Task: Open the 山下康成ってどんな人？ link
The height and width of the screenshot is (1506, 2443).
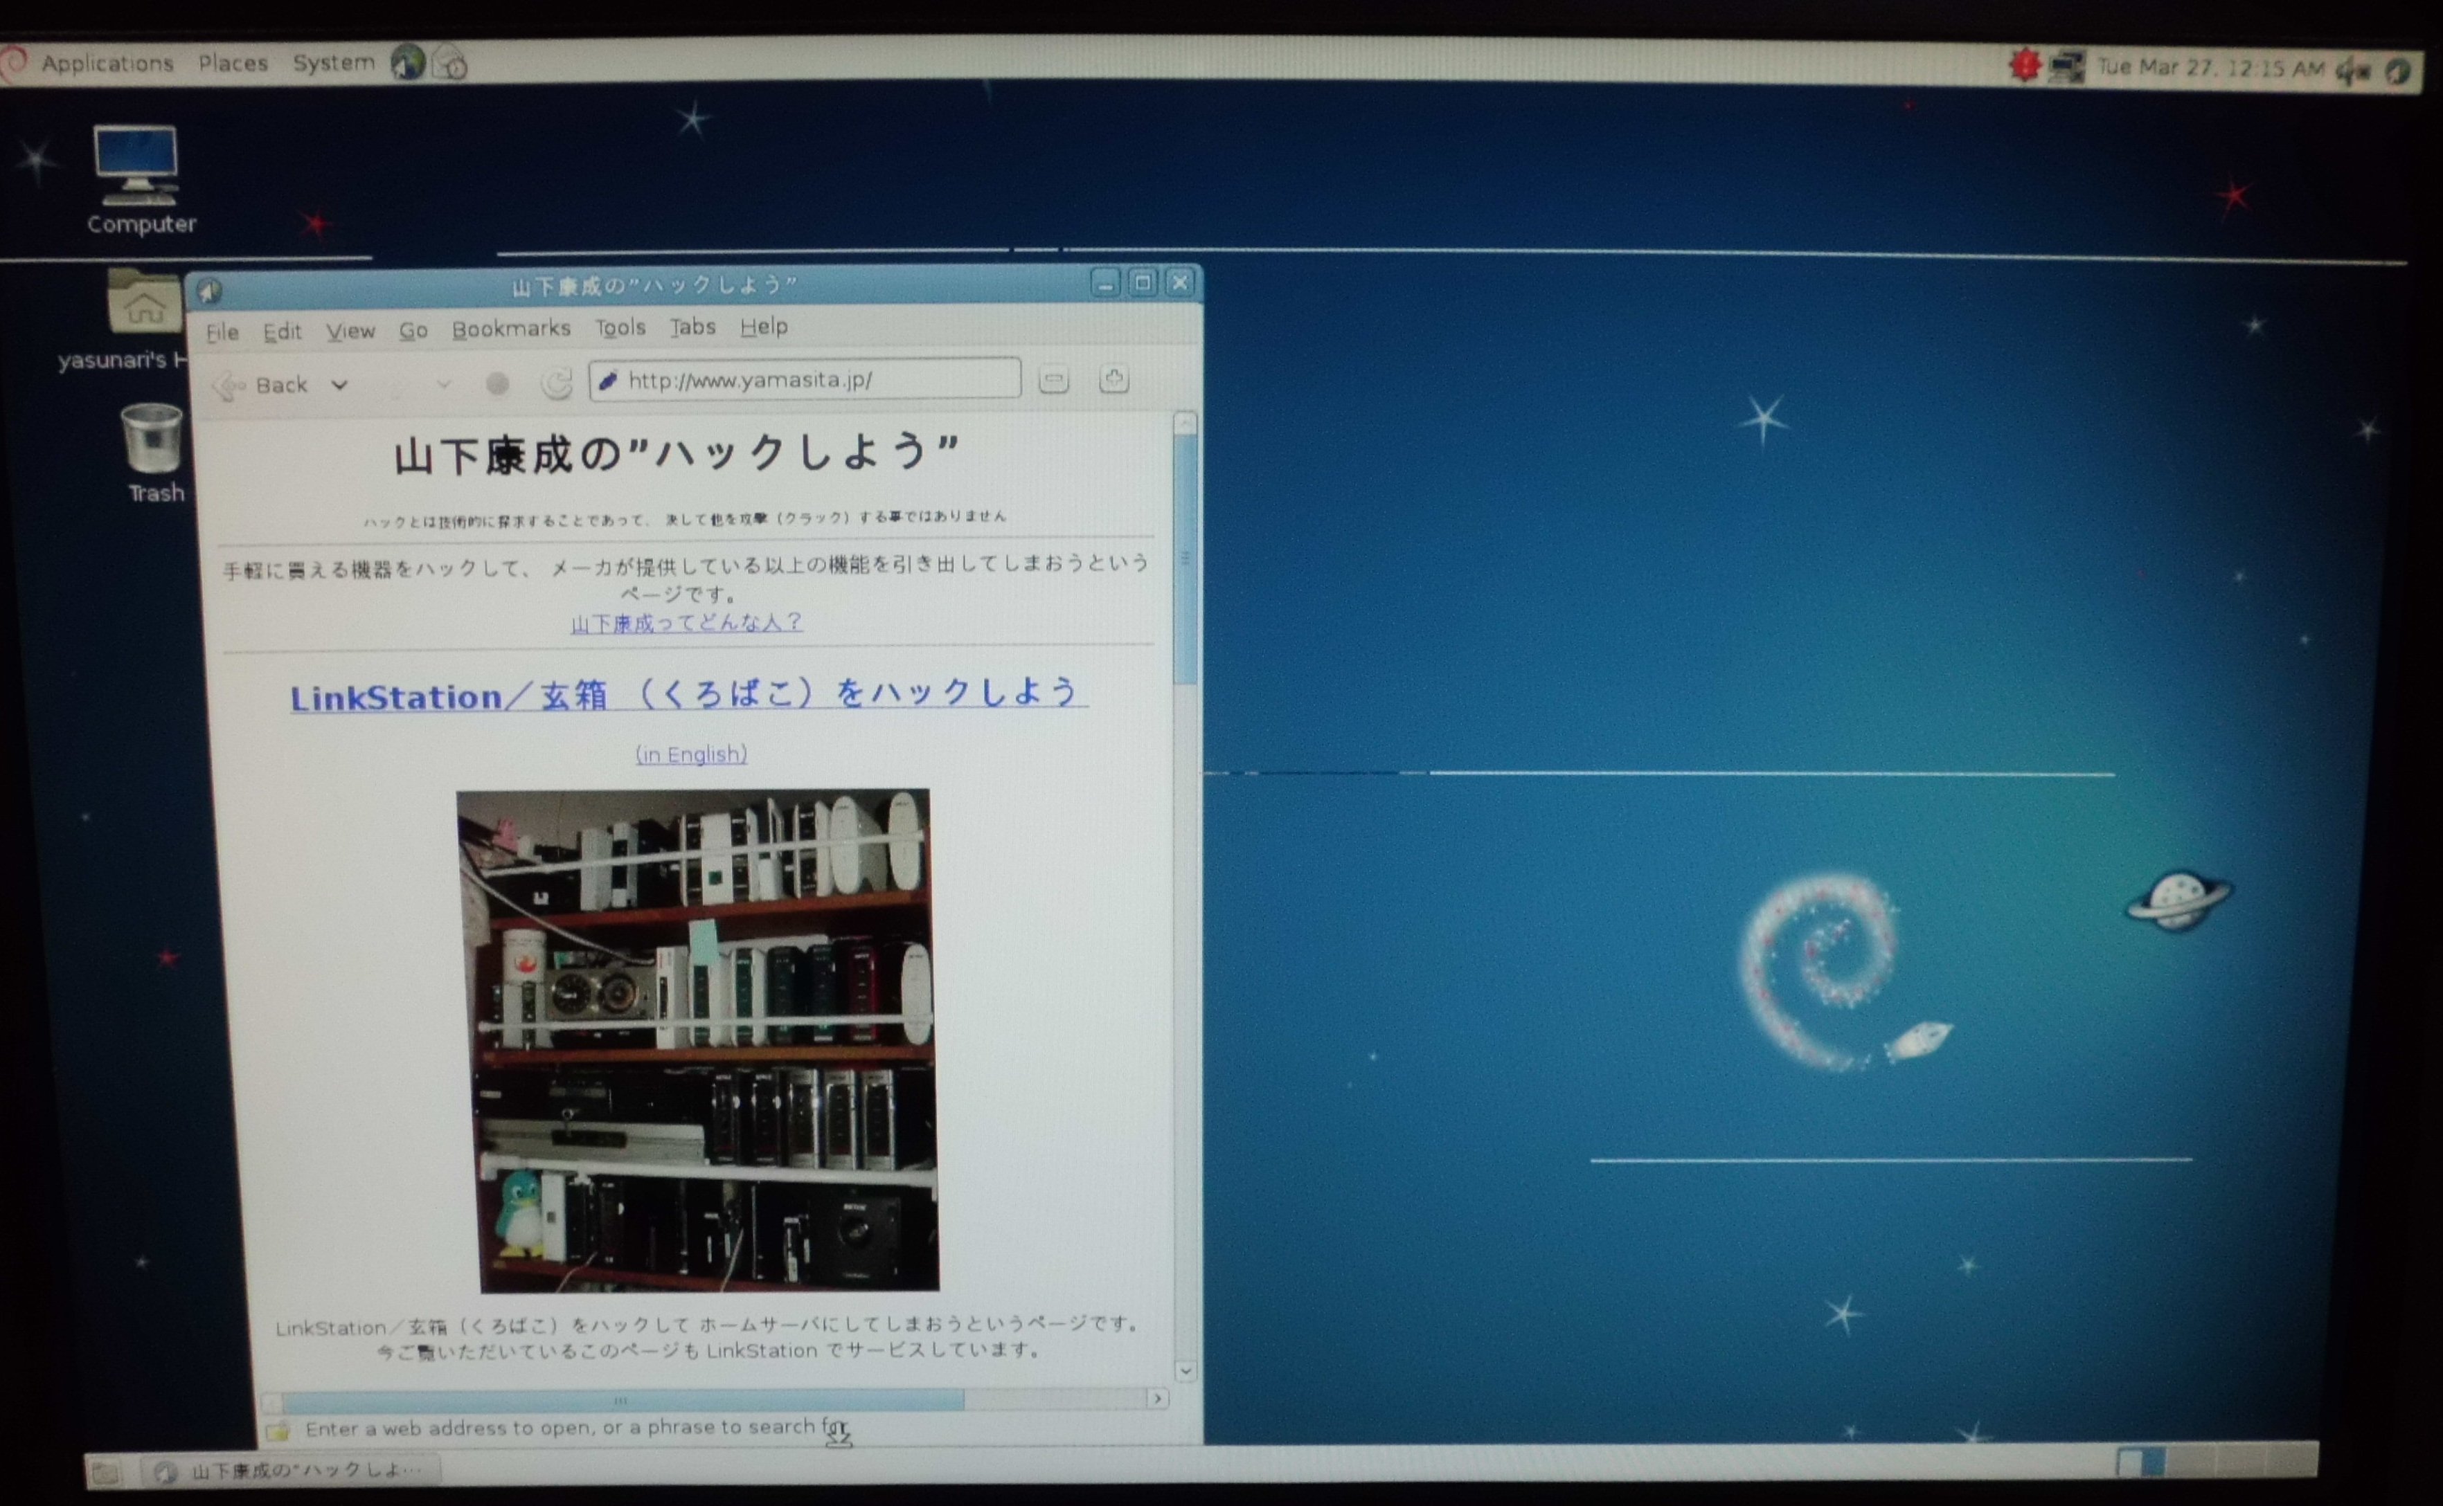Action: click(x=686, y=624)
